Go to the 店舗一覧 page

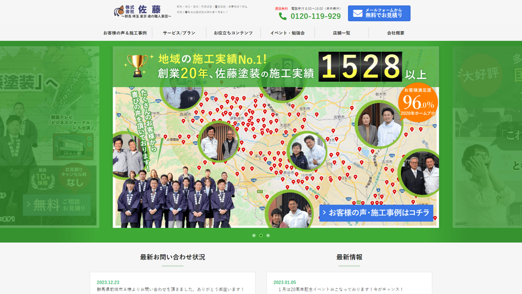(341, 33)
